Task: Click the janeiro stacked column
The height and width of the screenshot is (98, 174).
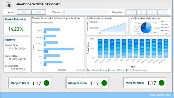Action: [x=100, y=48]
